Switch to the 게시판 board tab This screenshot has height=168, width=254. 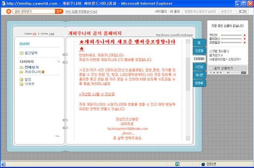[199, 75]
